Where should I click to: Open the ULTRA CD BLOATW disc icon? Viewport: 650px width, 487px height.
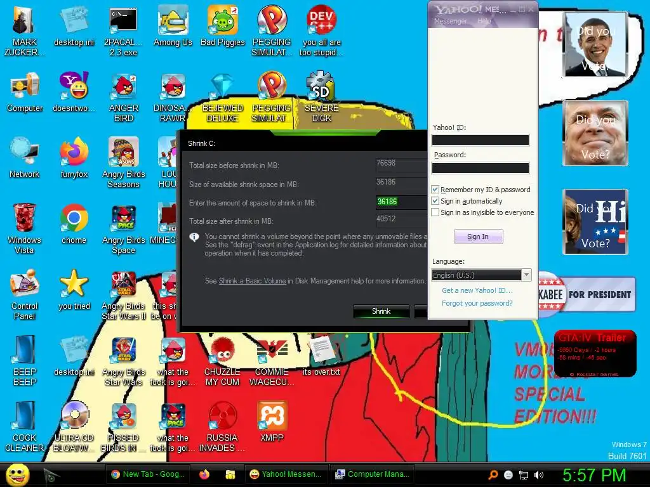[74, 427]
